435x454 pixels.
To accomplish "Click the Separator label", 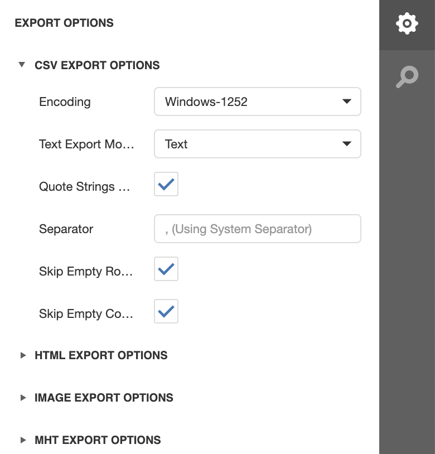I will coord(66,229).
